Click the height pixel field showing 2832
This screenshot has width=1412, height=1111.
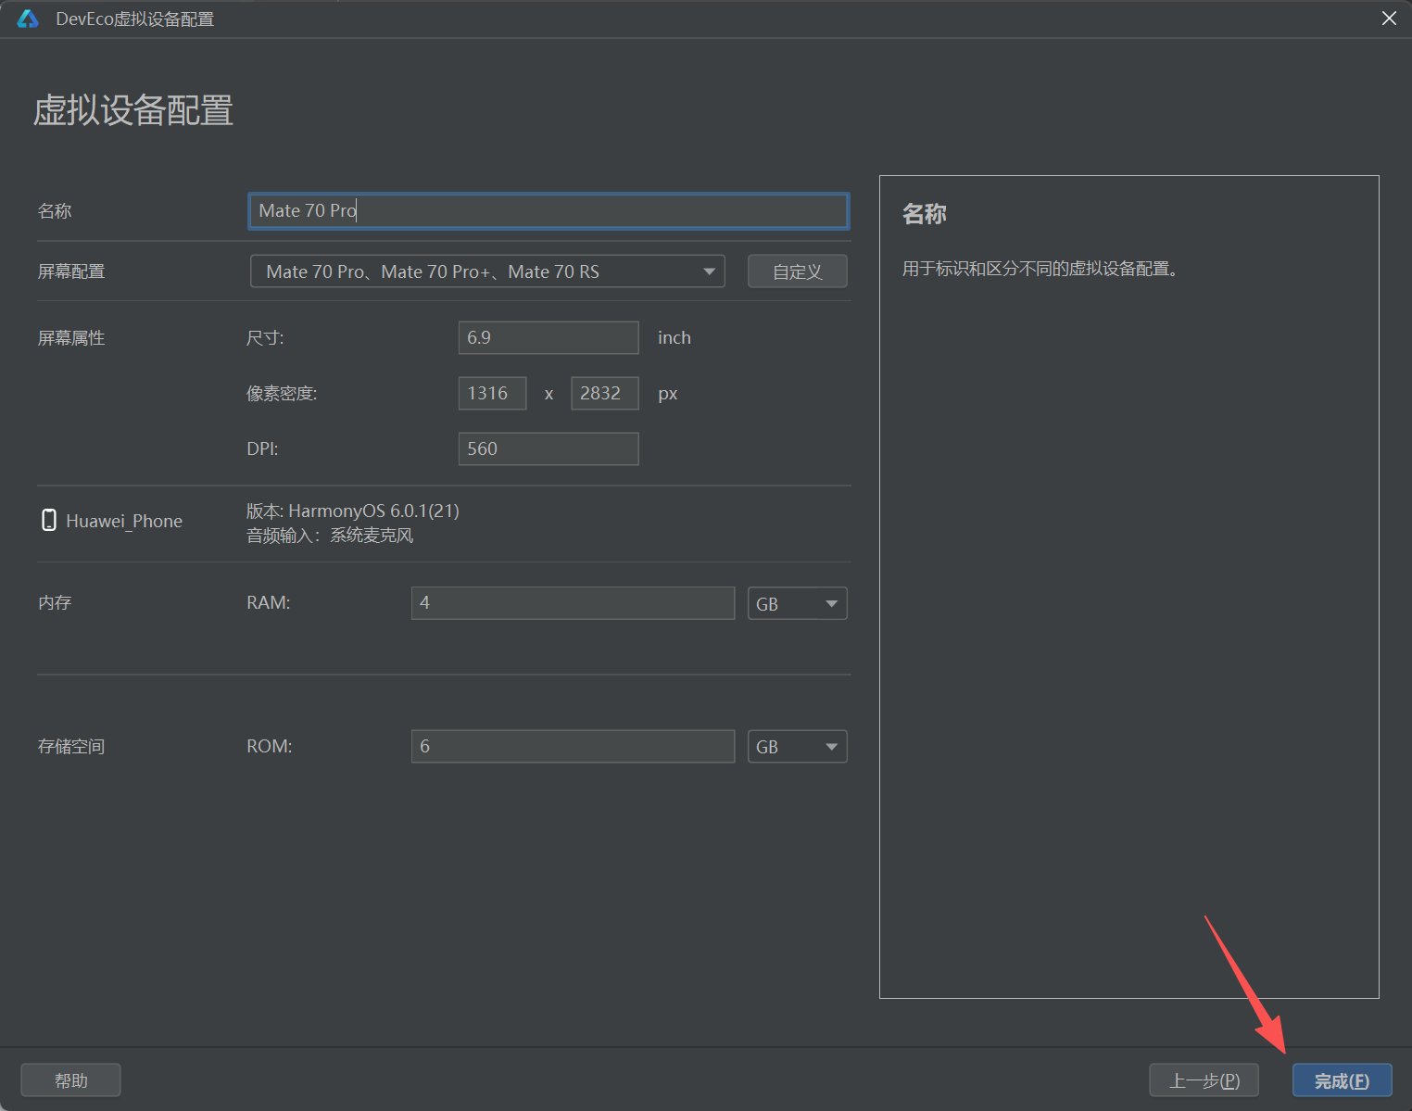[x=605, y=393]
